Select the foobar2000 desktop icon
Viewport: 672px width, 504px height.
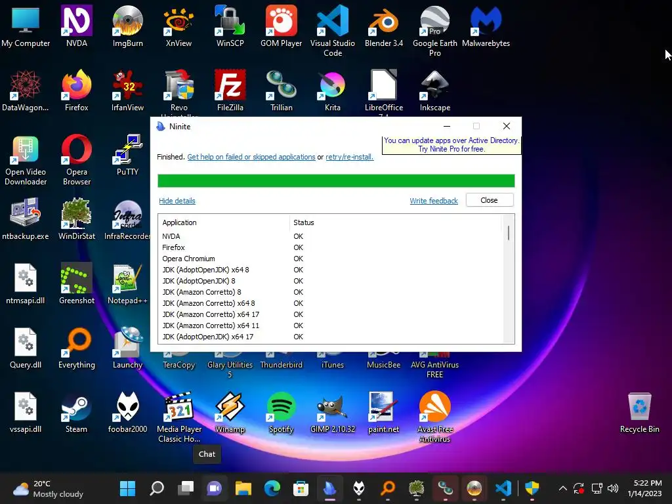(128, 412)
